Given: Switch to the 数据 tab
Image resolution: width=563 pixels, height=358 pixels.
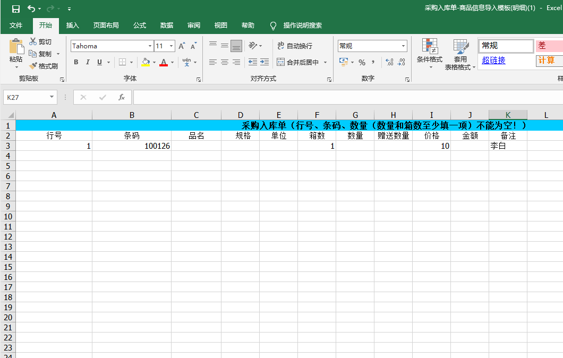Looking at the screenshot, I should [167, 25].
